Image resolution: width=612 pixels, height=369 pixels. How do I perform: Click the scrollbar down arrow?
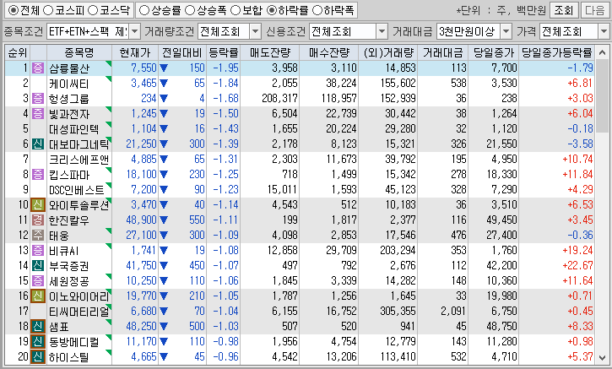point(603,358)
